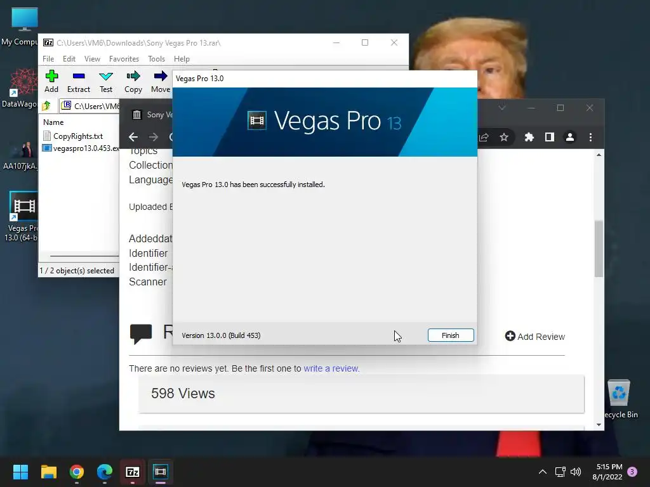Screen dimensions: 650x487
Task: Open the View menu in 7-Zip
Action: tap(92, 59)
